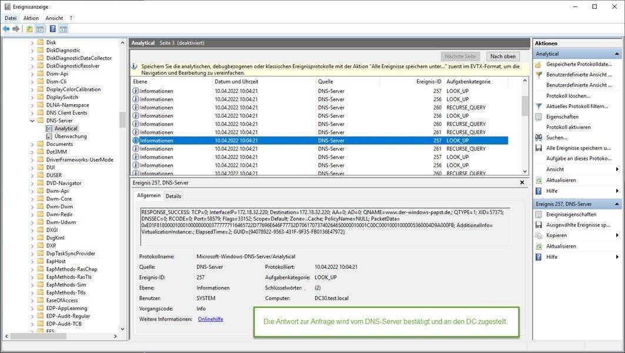Open the Onlinehilfe link
This screenshot has height=353, width=625.
coord(210,319)
